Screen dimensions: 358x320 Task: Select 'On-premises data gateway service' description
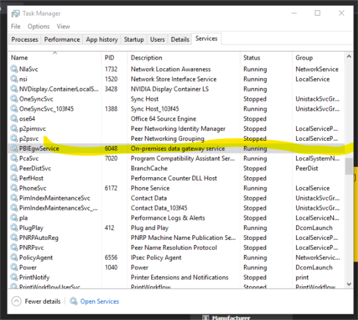178,148
